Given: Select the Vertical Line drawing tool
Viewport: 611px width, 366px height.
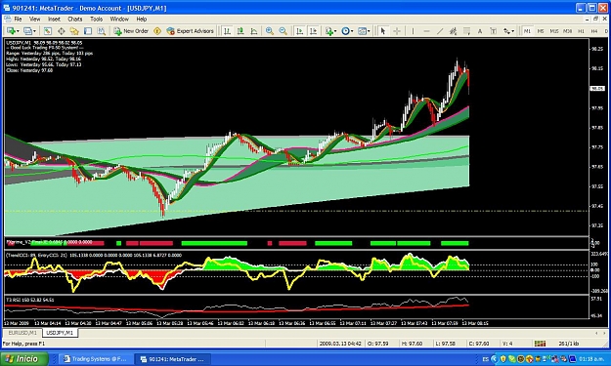Looking at the screenshot, I should point(414,31).
